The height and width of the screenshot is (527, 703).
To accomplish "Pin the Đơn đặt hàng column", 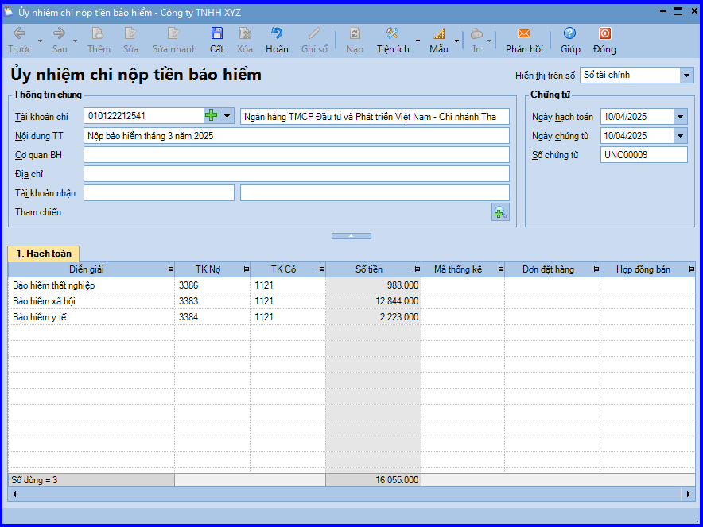I will [595, 269].
